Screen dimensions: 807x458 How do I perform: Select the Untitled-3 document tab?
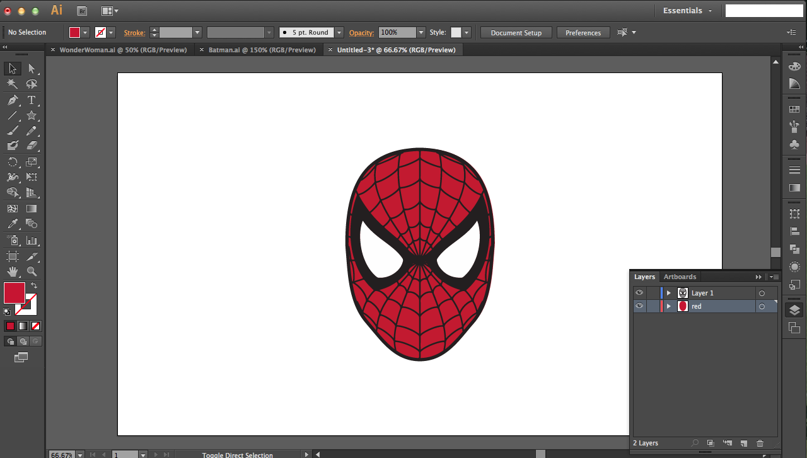coord(396,50)
